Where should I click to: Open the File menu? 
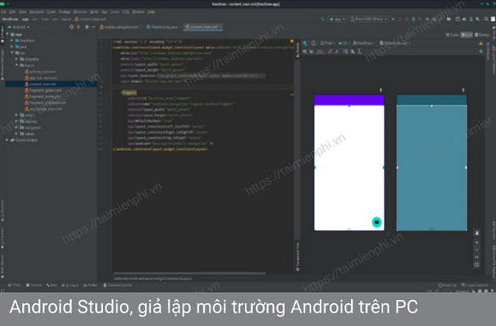[x=3, y=12]
